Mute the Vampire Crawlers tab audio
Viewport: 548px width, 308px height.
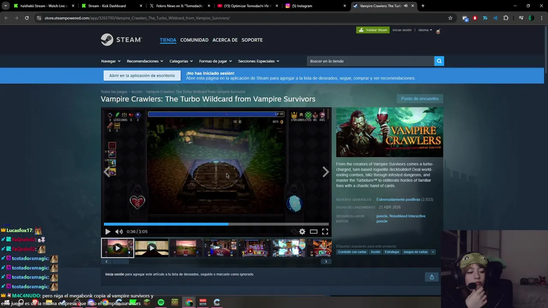[405, 6]
